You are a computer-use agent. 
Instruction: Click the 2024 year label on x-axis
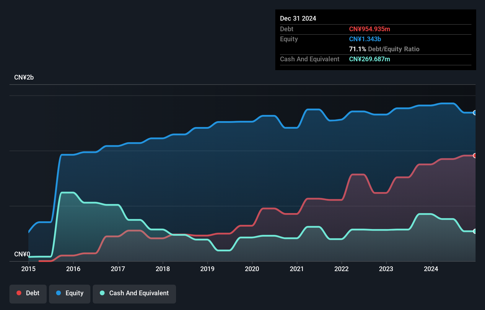pos(431,269)
